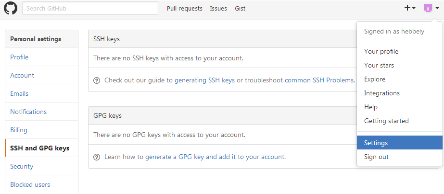Viewport: 444px width, 194px height.
Task: Open the plus create-new dropdown
Action: (x=409, y=8)
